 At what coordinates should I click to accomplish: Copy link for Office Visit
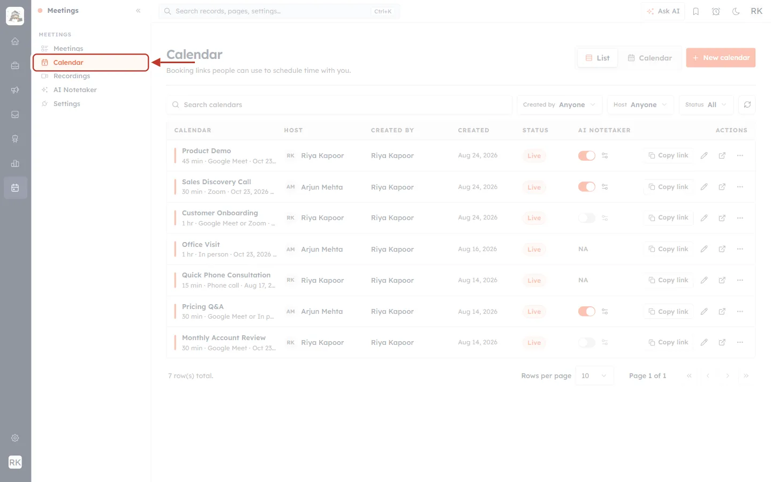[x=668, y=249]
